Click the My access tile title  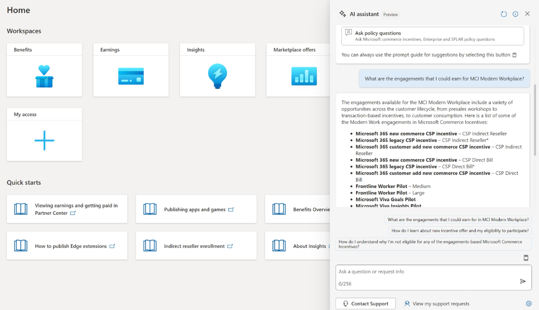(x=25, y=115)
